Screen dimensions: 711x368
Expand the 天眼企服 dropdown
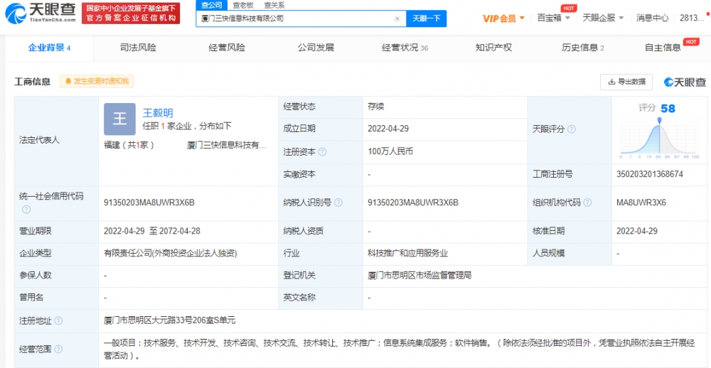[602, 18]
